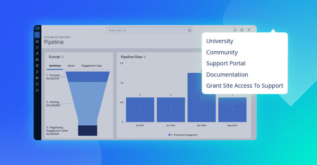Image resolution: width=317 pixels, height=165 pixels.
Task: Click the info icon next to Funnel
Action: tap(62, 57)
